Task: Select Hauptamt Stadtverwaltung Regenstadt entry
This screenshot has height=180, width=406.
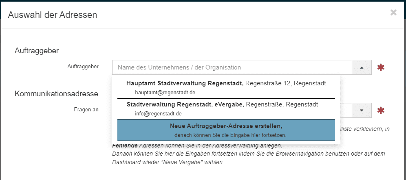Action: [x=226, y=87]
